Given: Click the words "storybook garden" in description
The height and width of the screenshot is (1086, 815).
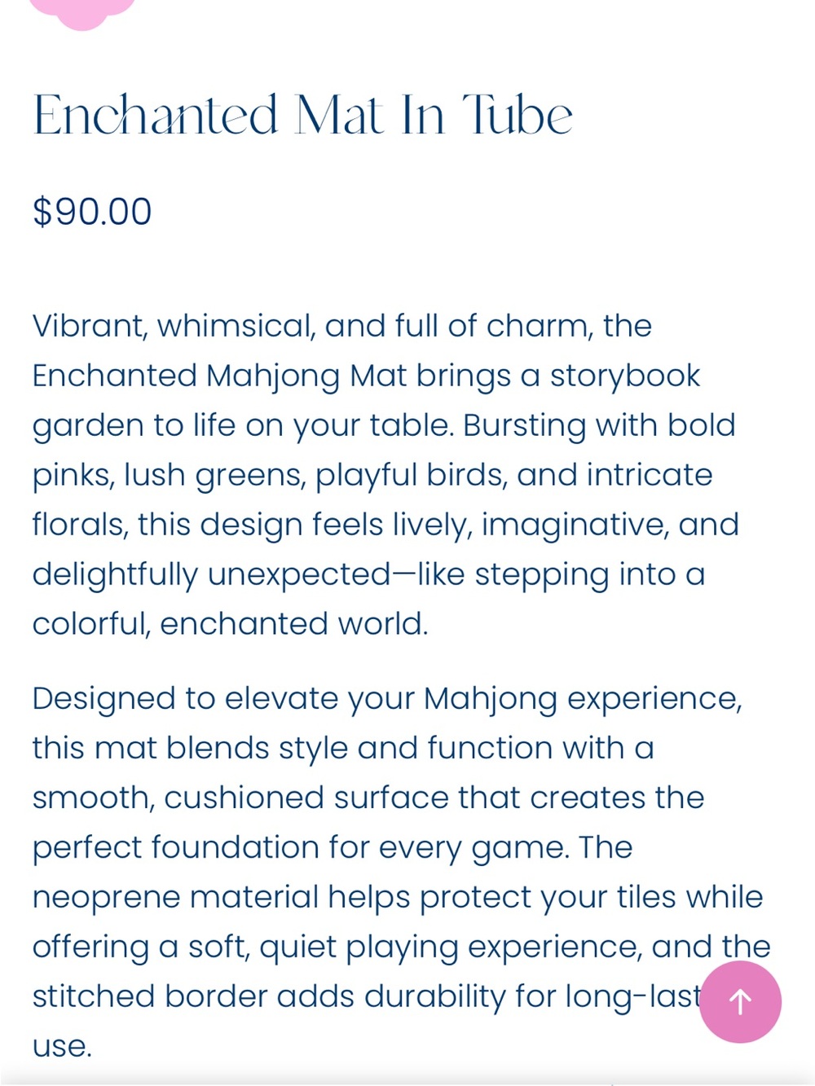Looking at the screenshot, I should (x=366, y=401).
